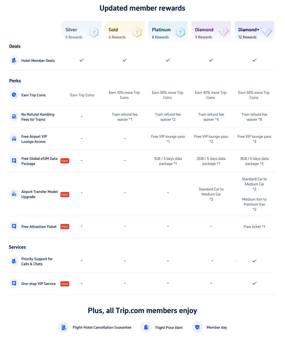Click the Hotel Member Deals icon
Screen dimensions: 285x345
coord(14,60)
